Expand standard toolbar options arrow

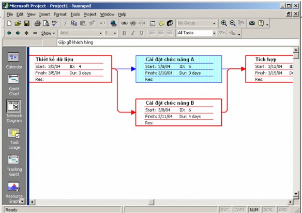267,24
